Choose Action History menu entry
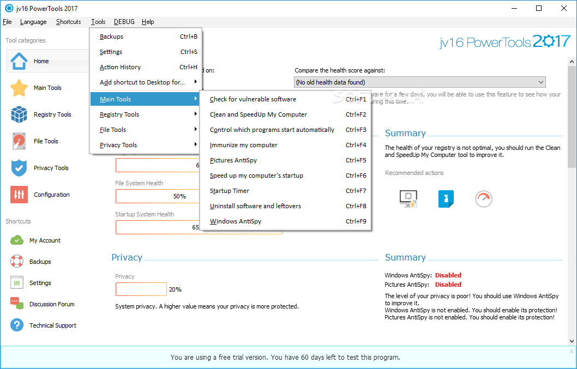 click(146, 67)
